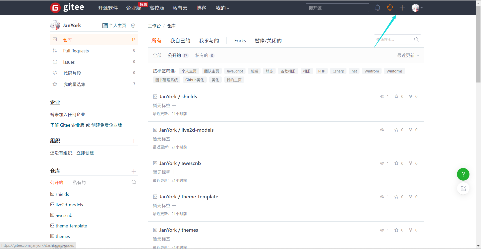Select the Forks tab
This screenshot has width=481, height=249.
pos(240,41)
